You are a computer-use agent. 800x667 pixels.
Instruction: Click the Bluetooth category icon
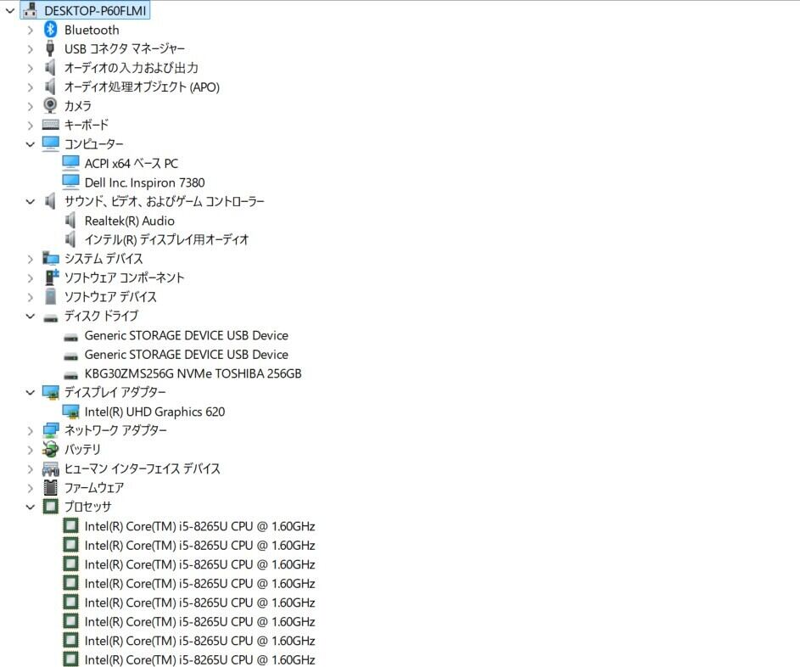click(x=50, y=30)
